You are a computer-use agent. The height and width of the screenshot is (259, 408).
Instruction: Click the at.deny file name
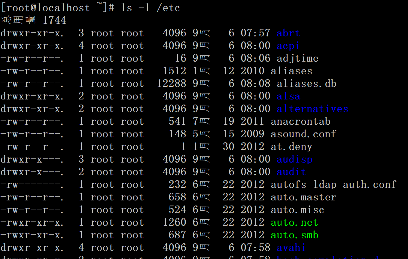[291, 147]
